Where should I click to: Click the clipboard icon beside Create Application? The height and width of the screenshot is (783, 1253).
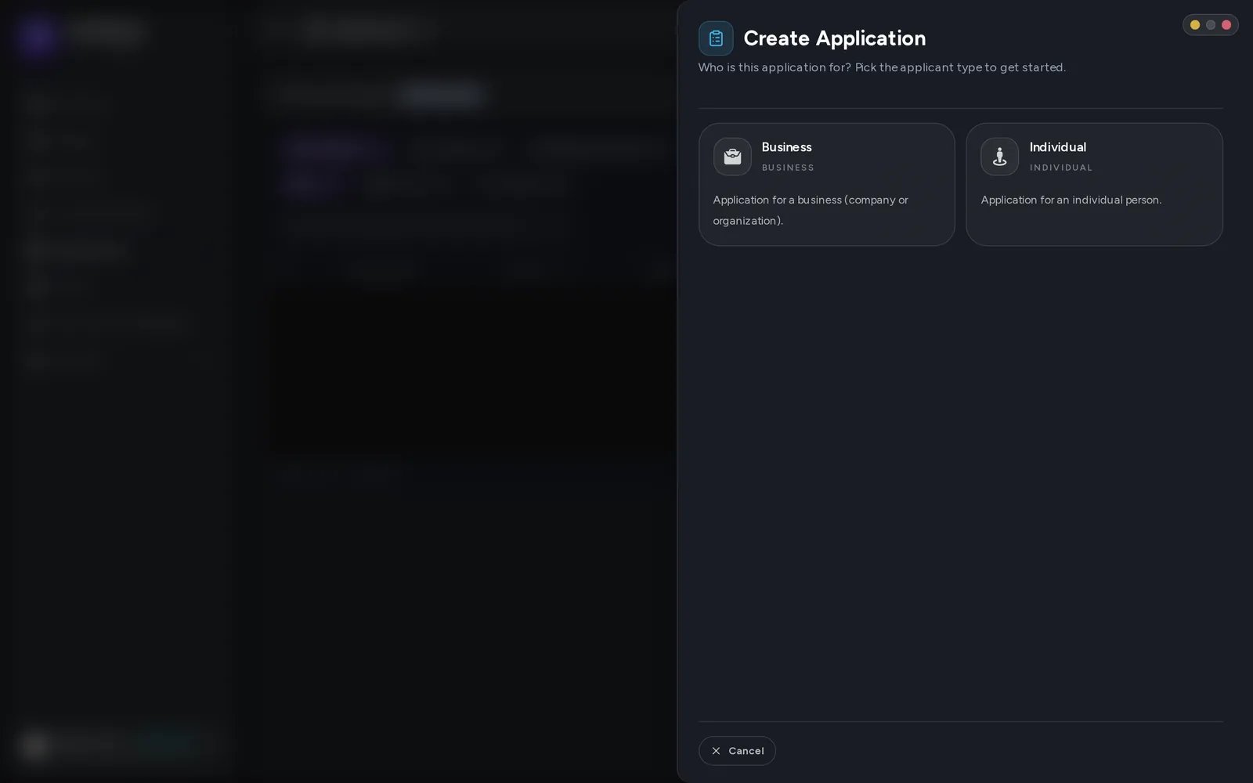coord(716,38)
